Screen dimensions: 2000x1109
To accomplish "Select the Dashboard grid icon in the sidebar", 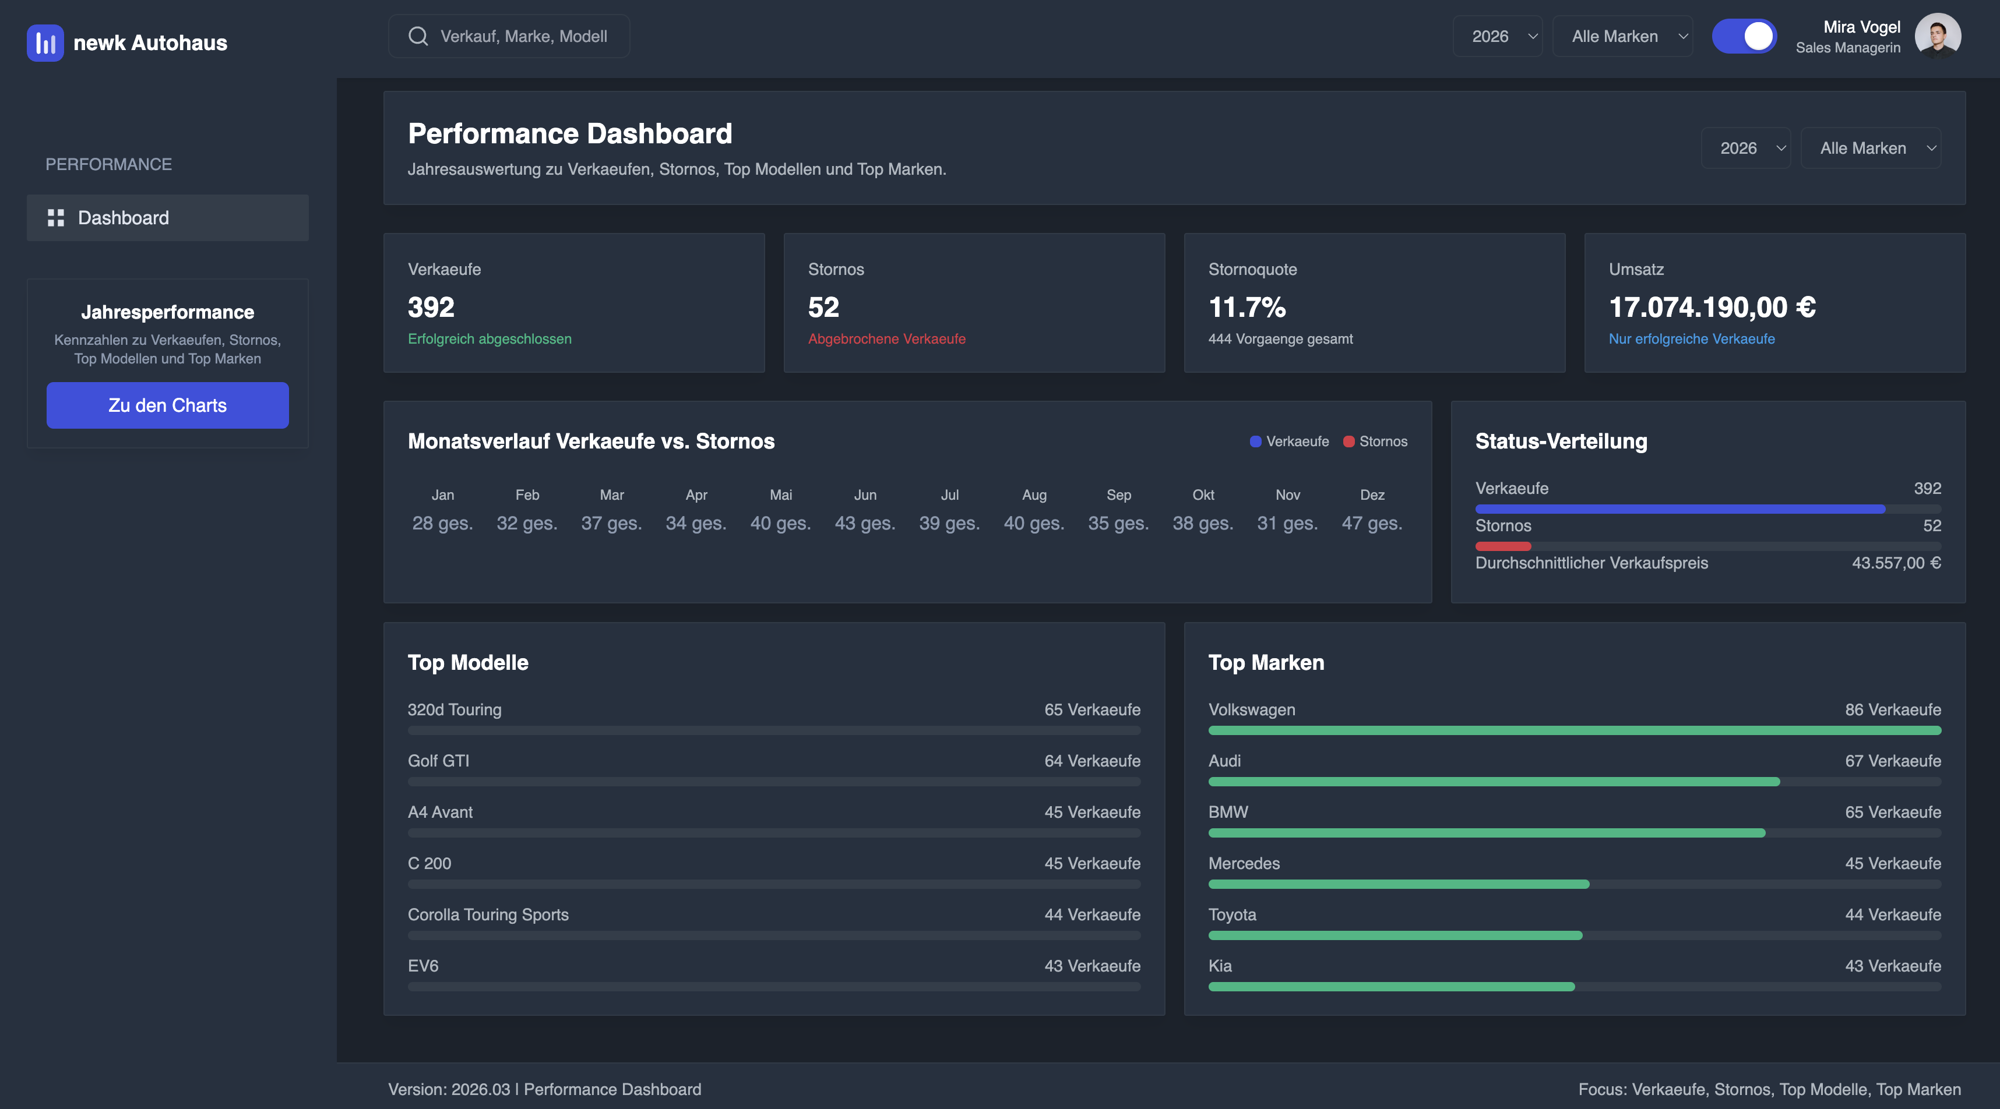I will (56, 218).
